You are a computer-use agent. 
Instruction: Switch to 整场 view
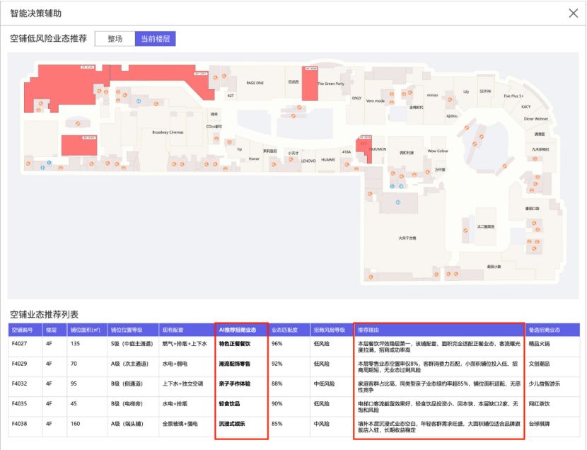(114, 39)
